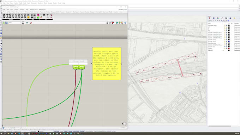The height and width of the screenshot is (135, 240).
Task: Click the filter funnel icon in Layers toolbar
Action: (x=222, y=21)
